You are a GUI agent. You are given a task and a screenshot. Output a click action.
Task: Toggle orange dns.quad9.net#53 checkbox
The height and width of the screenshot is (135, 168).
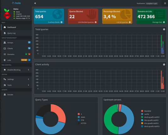click(142, 123)
